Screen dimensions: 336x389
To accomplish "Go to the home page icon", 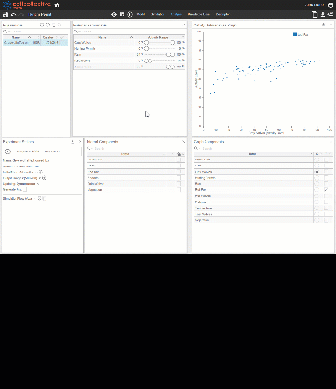I will (57, 5).
